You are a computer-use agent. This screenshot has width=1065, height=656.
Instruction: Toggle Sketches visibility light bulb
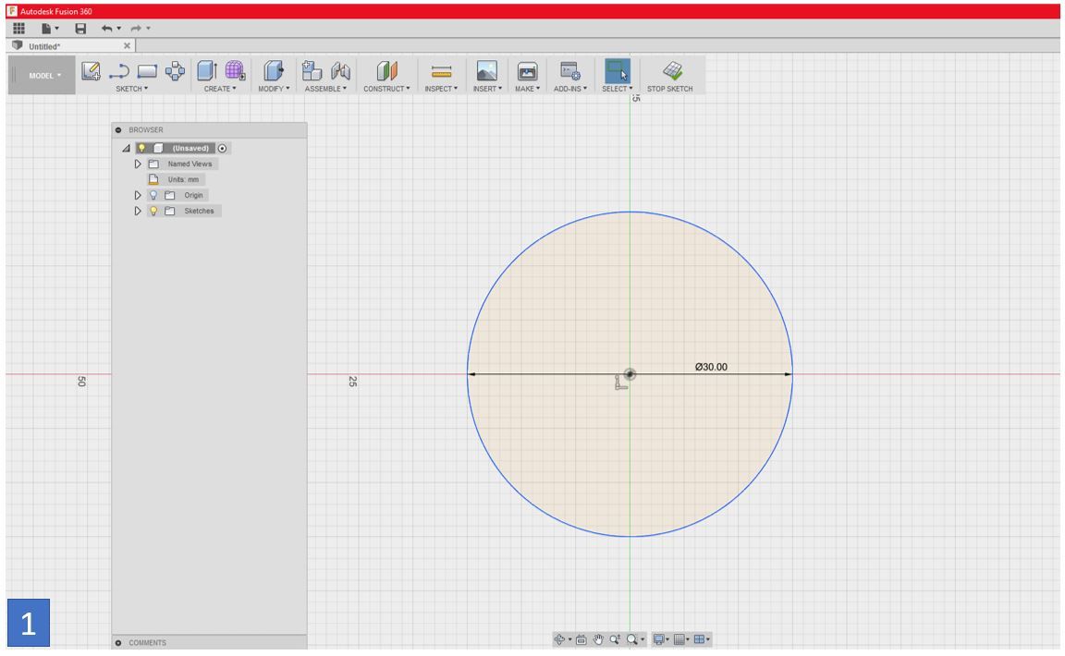153,212
